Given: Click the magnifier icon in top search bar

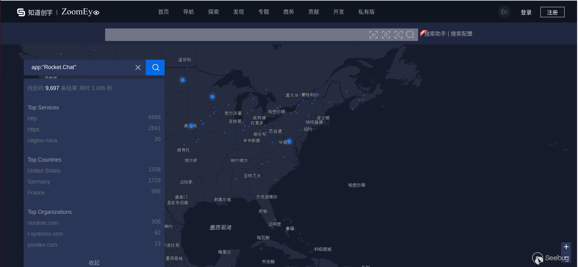Looking at the screenshot, I should click(410, 35).
